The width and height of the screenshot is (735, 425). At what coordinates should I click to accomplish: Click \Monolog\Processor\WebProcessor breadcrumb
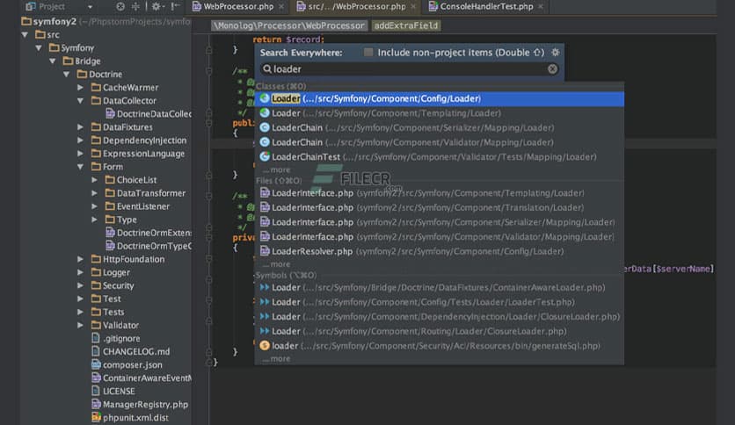click(288, 25)
